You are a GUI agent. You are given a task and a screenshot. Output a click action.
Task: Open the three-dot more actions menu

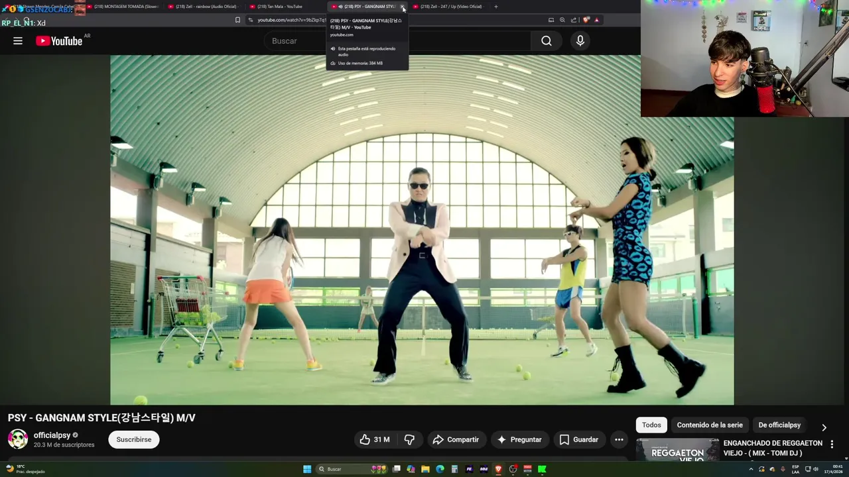pyautogui.click(x=619, y=439)
